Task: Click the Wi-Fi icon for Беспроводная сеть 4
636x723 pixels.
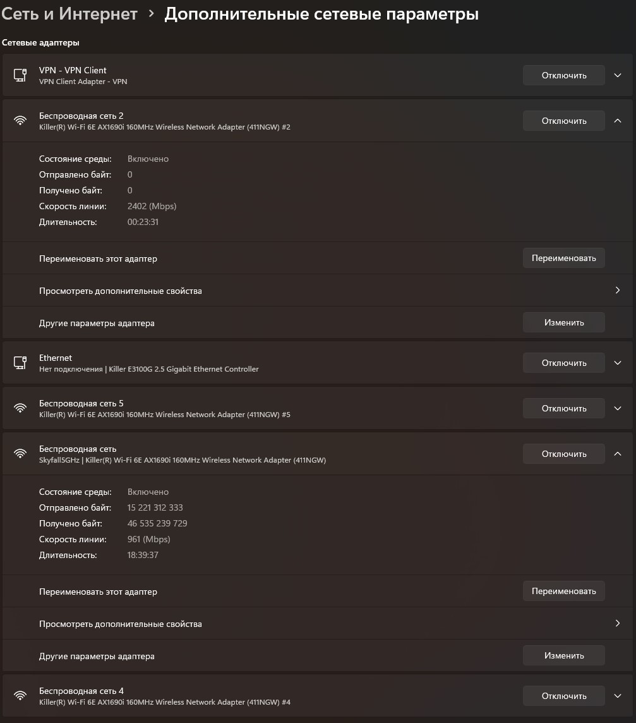Action: coord(20,696)
